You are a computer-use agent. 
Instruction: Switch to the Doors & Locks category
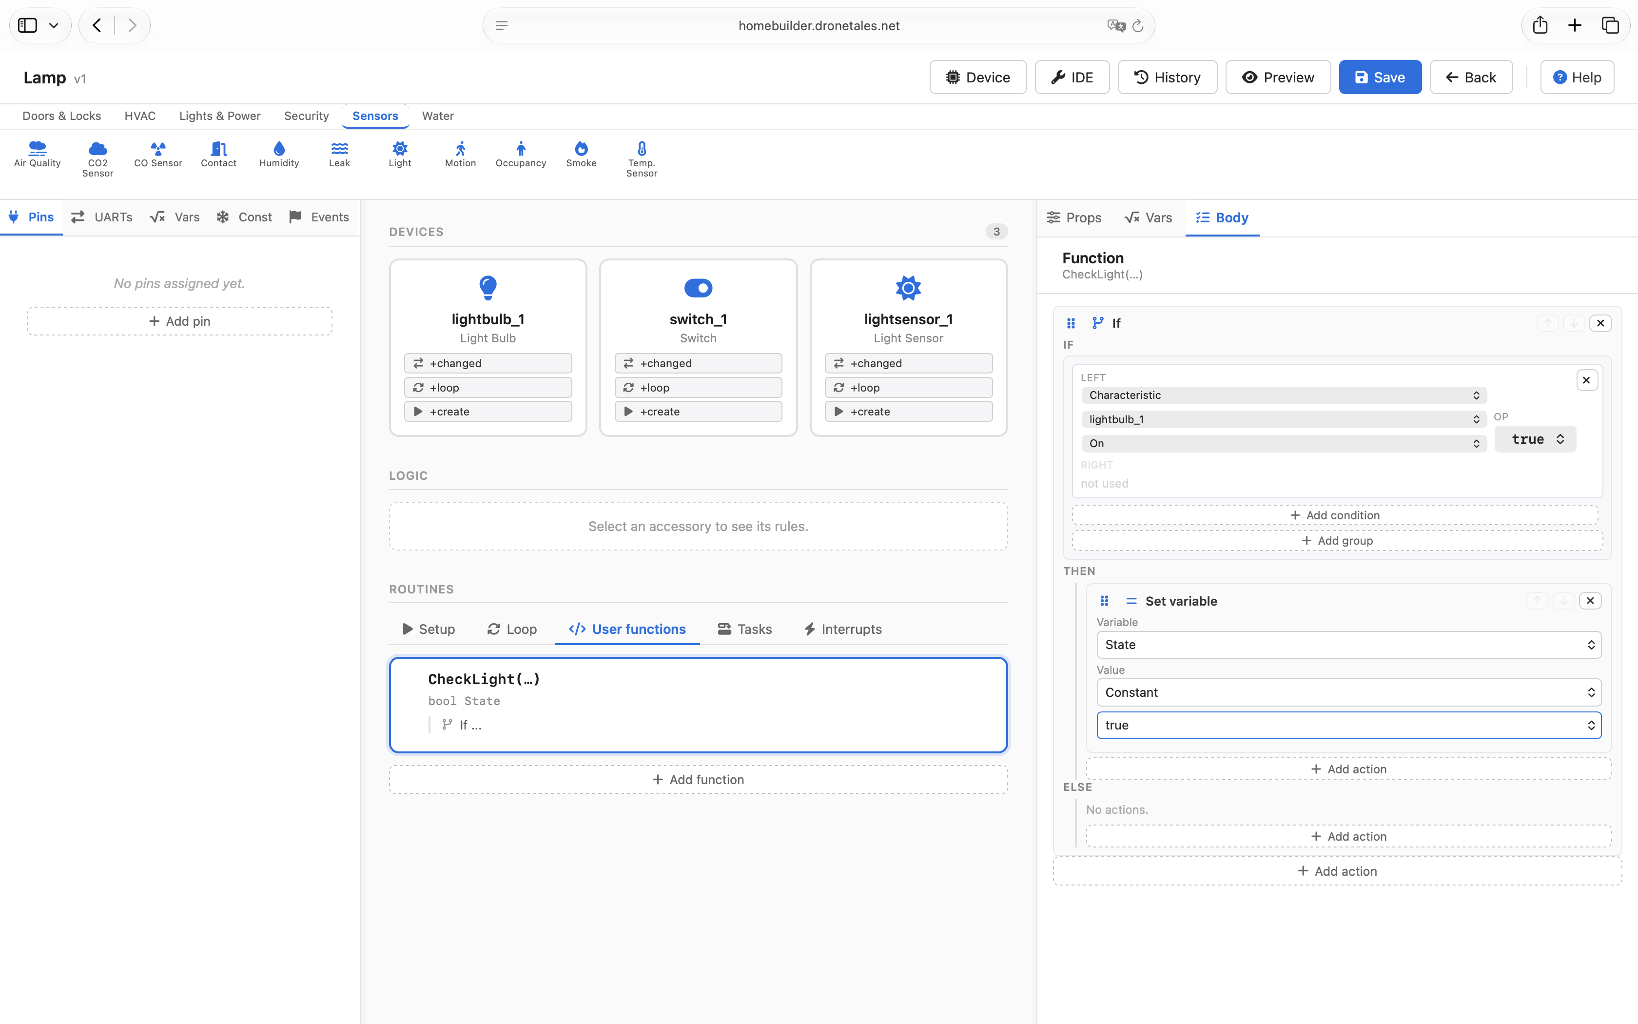pos(61,116)
